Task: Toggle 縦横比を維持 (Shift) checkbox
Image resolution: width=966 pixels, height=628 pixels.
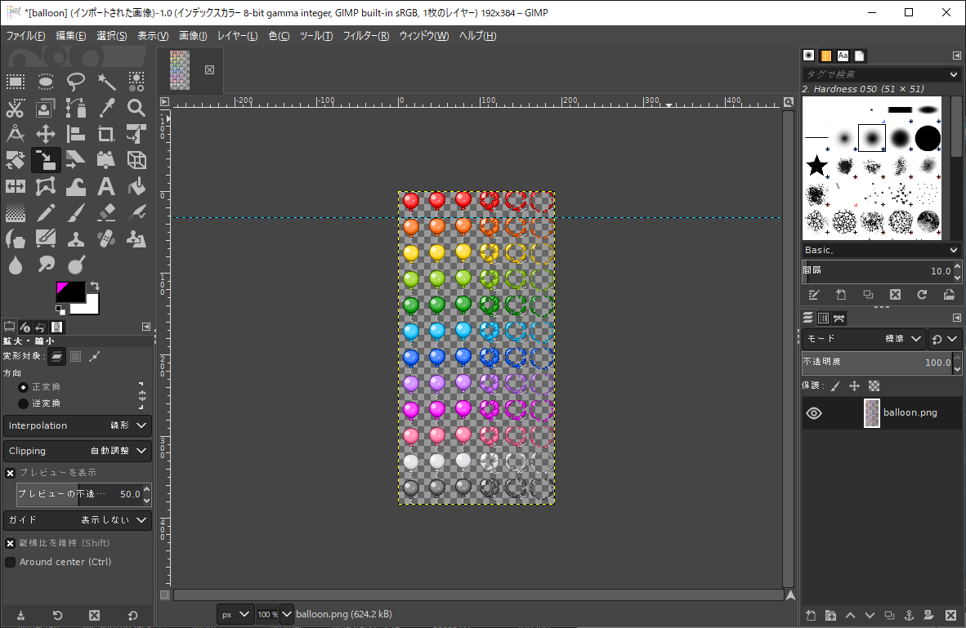Action: 10,543
